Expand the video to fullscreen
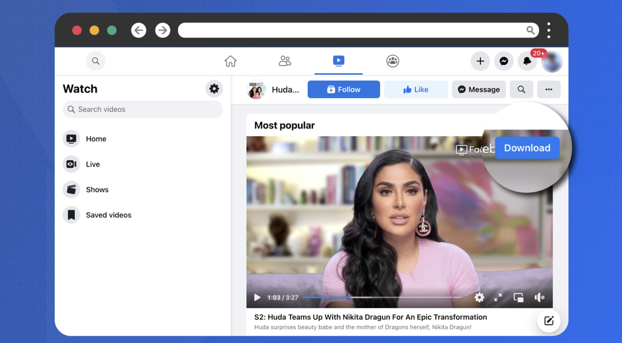622x343 pixels. [x=498, y=297]
